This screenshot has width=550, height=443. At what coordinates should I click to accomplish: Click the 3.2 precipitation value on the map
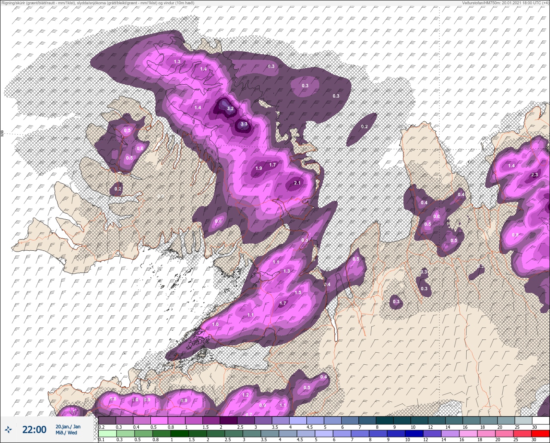pyautogui.click(x=230, y=108)
